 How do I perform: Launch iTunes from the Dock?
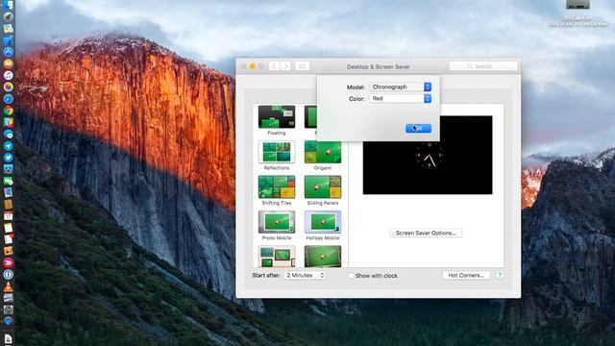[9, 75]
